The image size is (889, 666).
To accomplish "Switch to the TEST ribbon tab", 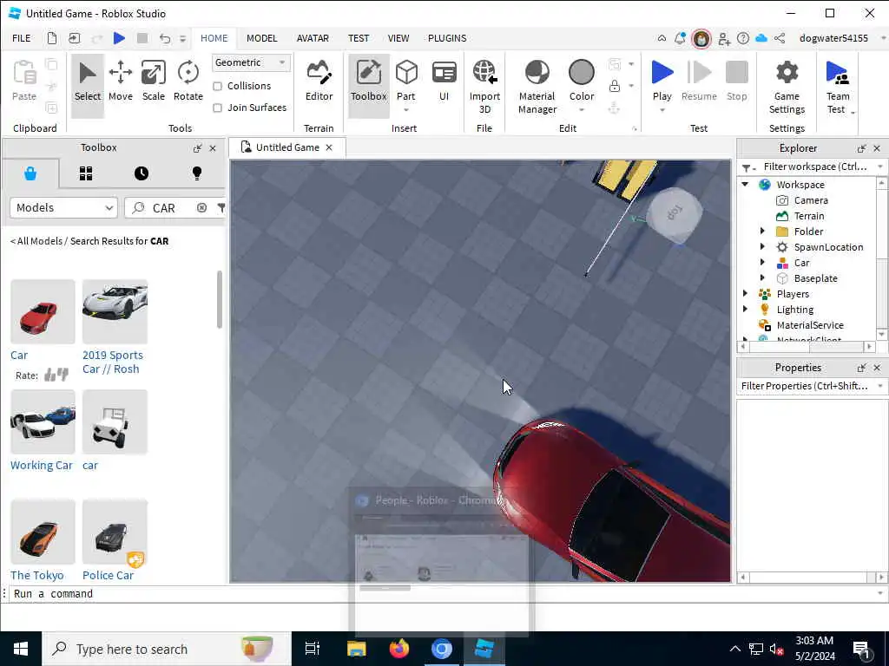I will coord(359,38).
